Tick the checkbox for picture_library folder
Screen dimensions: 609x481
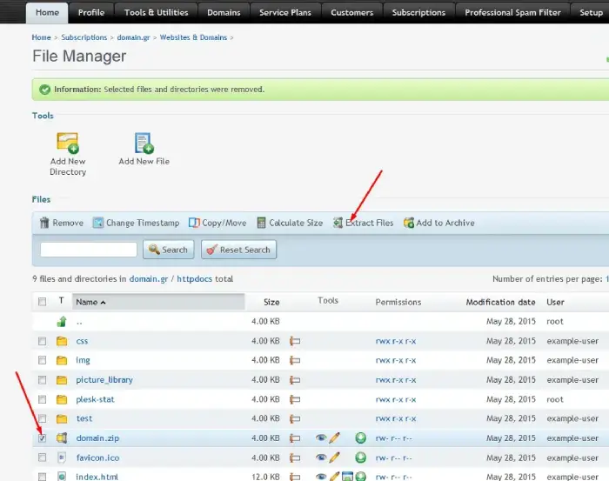tap(42, 380)
